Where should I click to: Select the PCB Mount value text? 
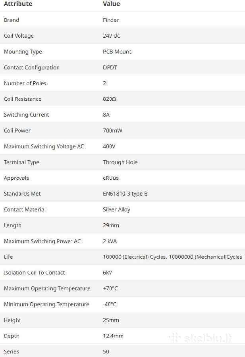click(117, 52)
